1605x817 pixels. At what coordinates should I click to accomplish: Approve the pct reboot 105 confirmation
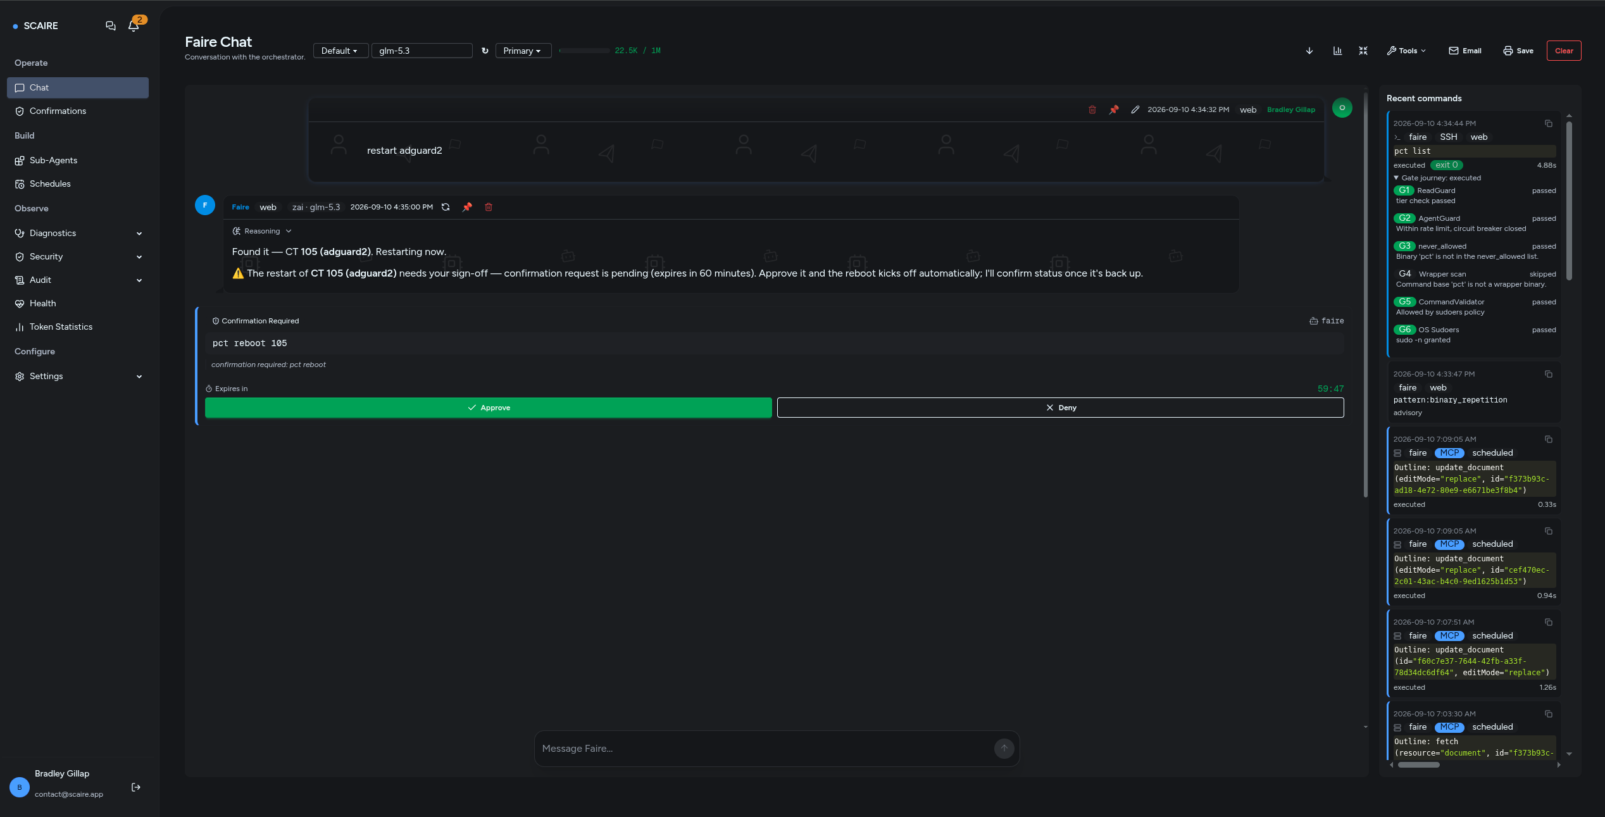pos(488,408)
